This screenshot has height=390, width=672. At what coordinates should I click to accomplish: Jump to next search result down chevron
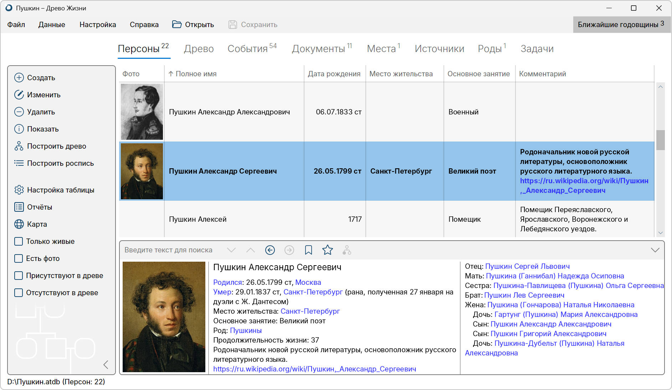tap(231, 250)
